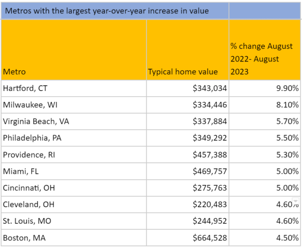
Task: Select the Boston, MA cell
Action: (24, 238)
